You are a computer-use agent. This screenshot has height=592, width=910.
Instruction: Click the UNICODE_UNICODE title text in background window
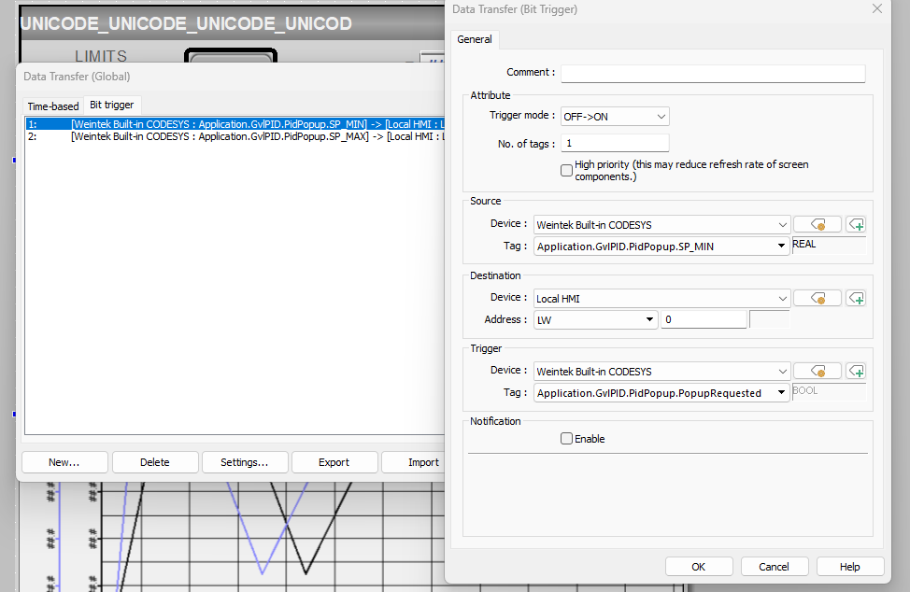[186, 23]
